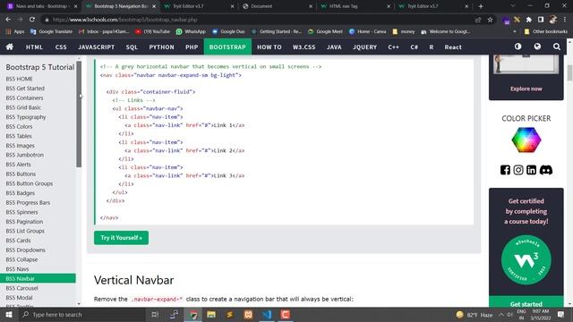Reload the current page
573x322 pixels.
click(x=32, y=20)
